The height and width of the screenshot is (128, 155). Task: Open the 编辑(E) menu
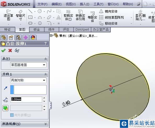click(x=56, y=4)
